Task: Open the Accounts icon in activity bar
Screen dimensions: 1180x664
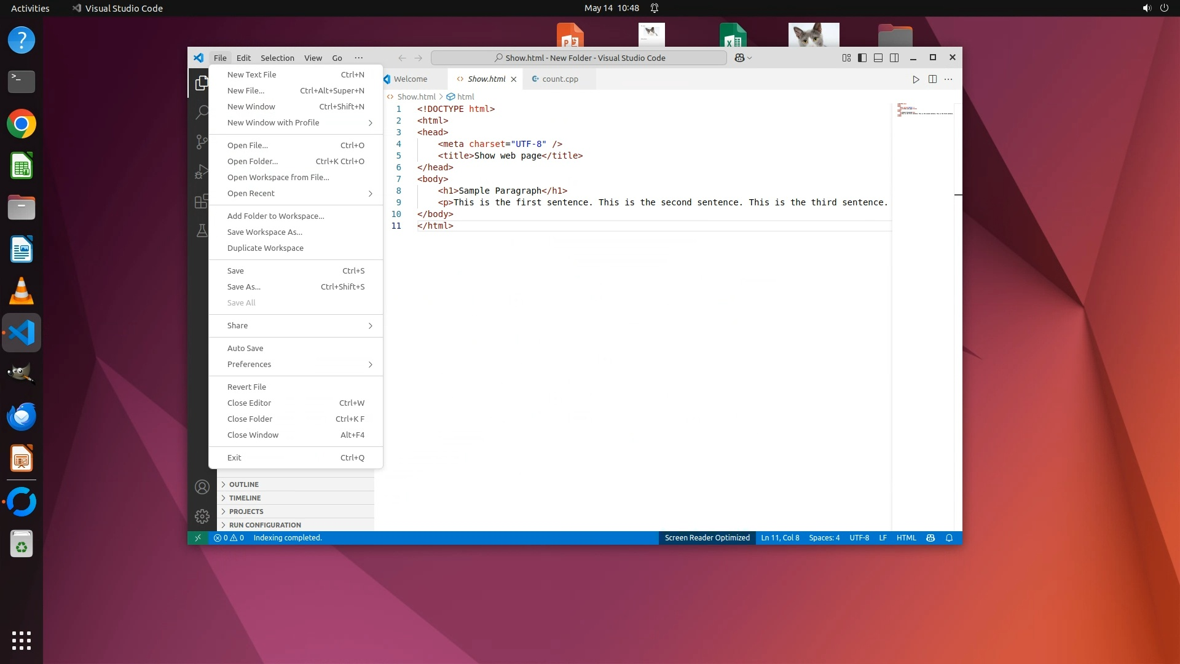Action: coord(202,488)
